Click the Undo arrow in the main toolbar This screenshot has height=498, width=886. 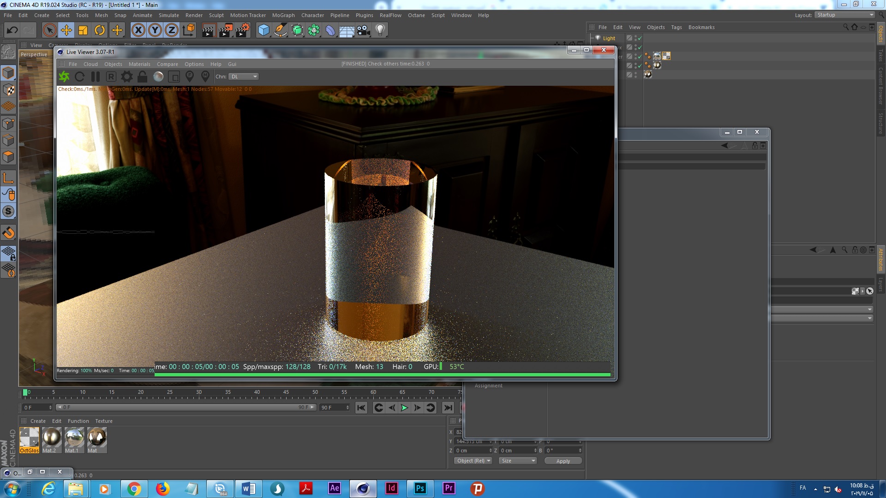[x=12, y=30]
